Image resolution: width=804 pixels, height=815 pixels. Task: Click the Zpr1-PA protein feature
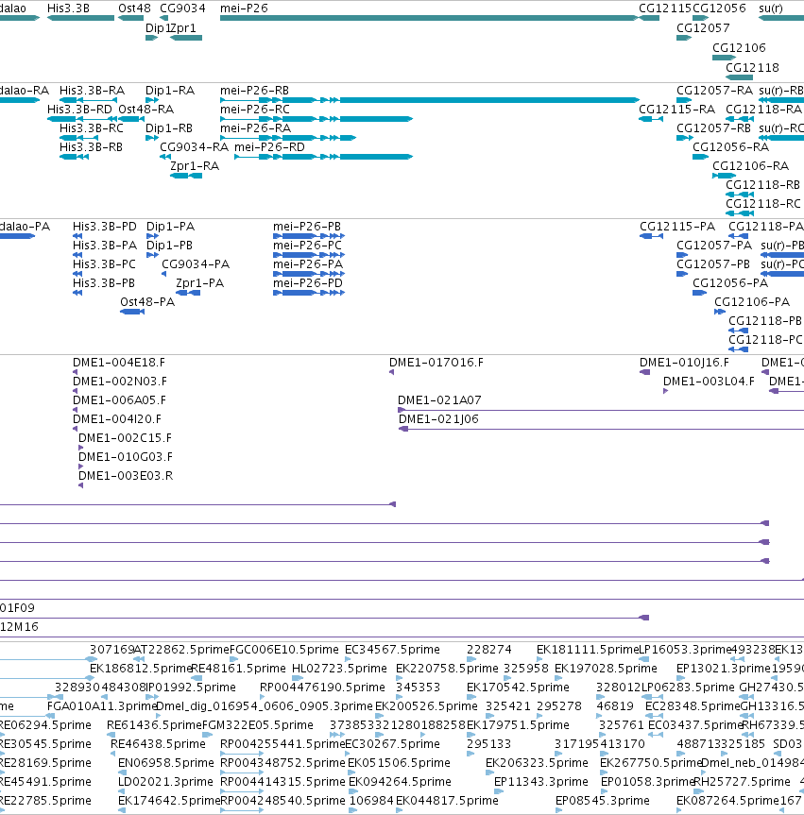[188, 293]
